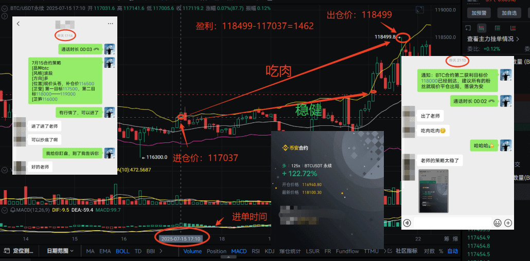This screenshot has width=530, height=261.
Task: Select the KDJ indicator tab
Action: click(270, 251)
